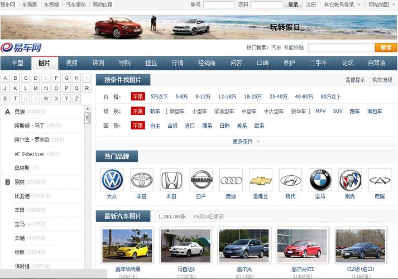This screenshot has height=279, width=398.
Task: Click the Honda brand logo
Action: click(x=171, y=180)
